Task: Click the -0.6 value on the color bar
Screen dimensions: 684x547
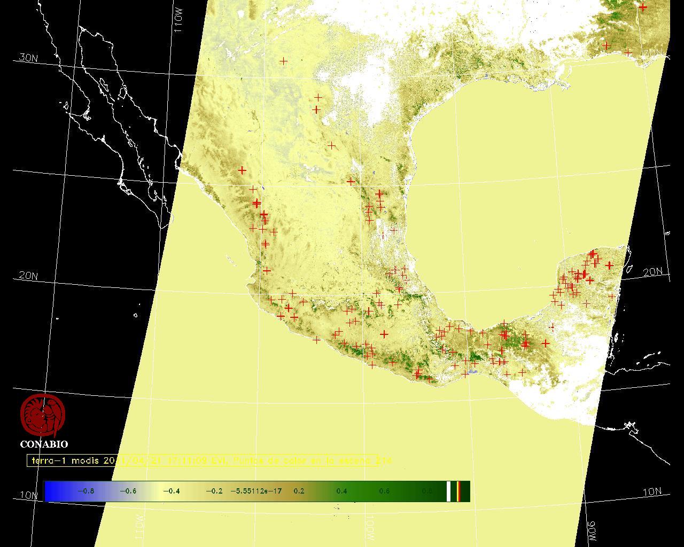Action: pyautogui.click(x=128, y=491)
